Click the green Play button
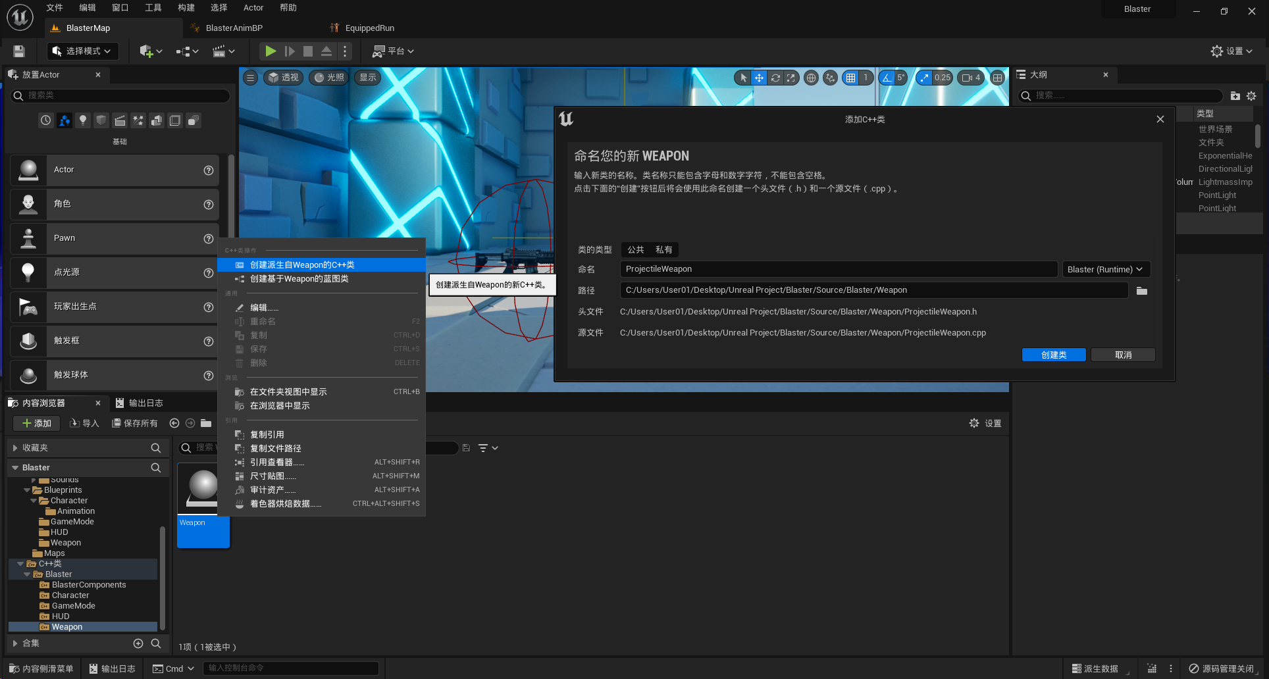 pos(270,51)
